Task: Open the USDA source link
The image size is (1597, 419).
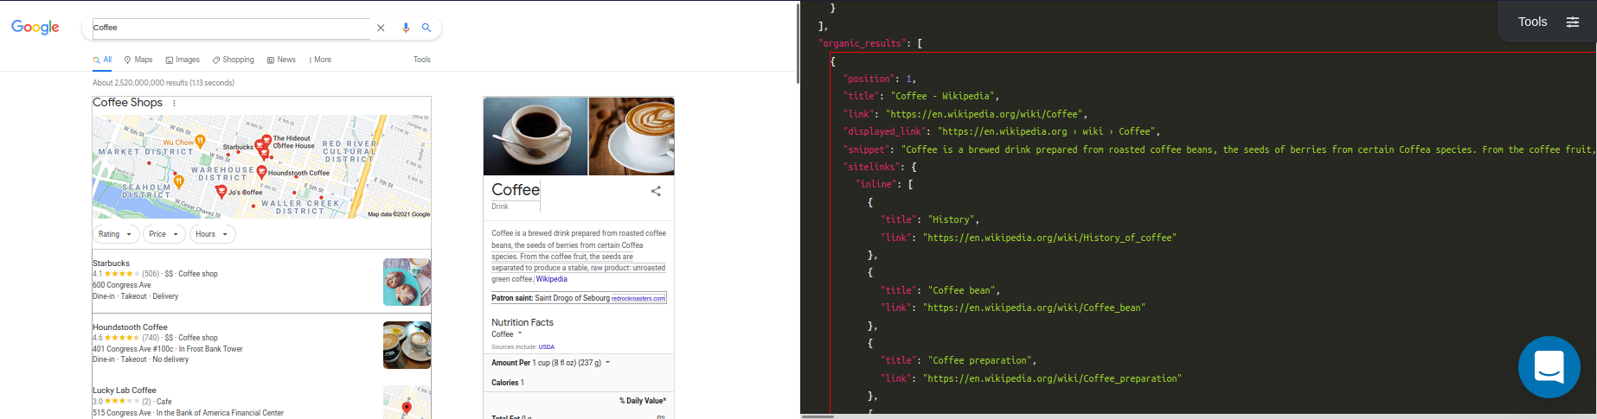Action: click(x=547, y=347)
